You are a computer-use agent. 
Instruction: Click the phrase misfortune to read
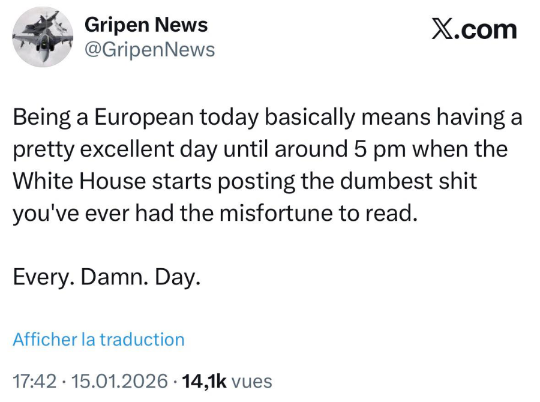point(318,213)
